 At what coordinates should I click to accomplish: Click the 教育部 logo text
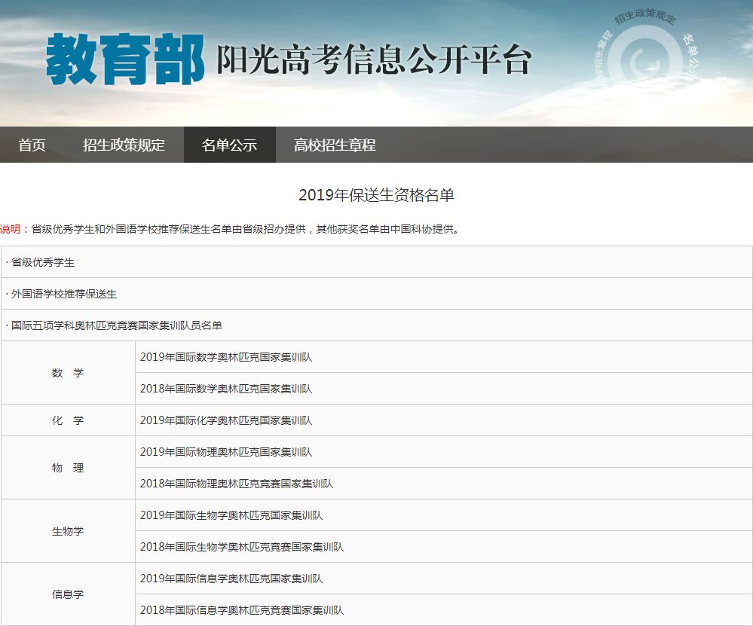click(125, 59)
